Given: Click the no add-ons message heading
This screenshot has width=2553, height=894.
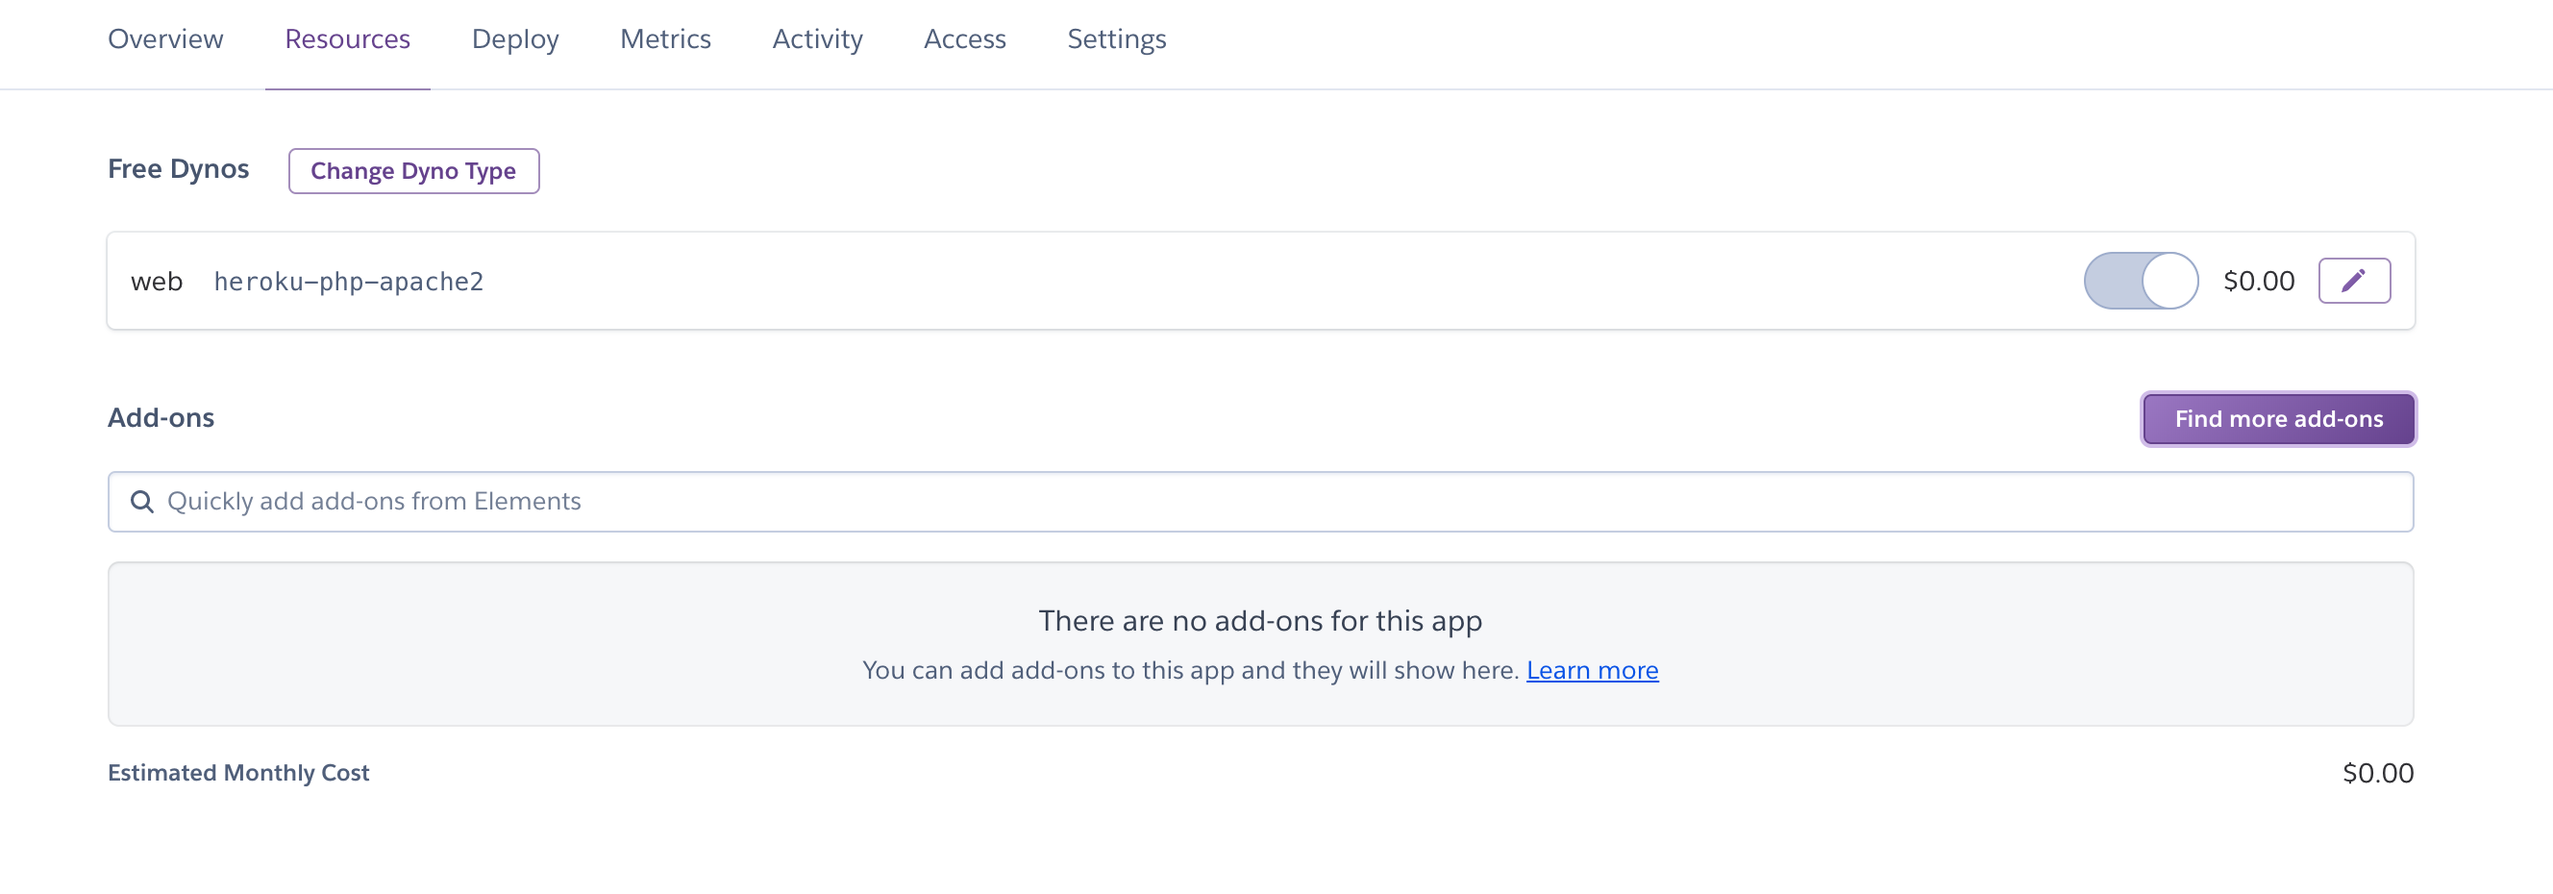Looking at the screenshot, I should point(1259,621).
